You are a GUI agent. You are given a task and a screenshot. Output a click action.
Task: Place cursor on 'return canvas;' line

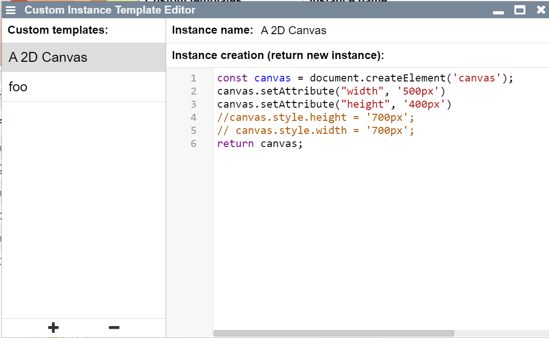(260, 144)
